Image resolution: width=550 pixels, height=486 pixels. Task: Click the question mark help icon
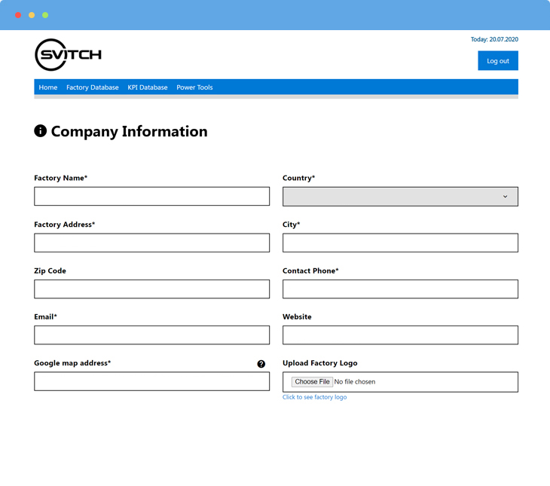coord(261,364)
